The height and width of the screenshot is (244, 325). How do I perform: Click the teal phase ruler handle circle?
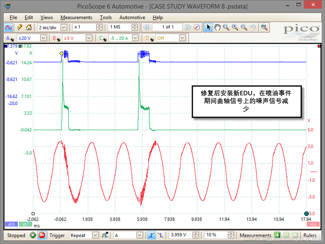click(x=306, y=214)
